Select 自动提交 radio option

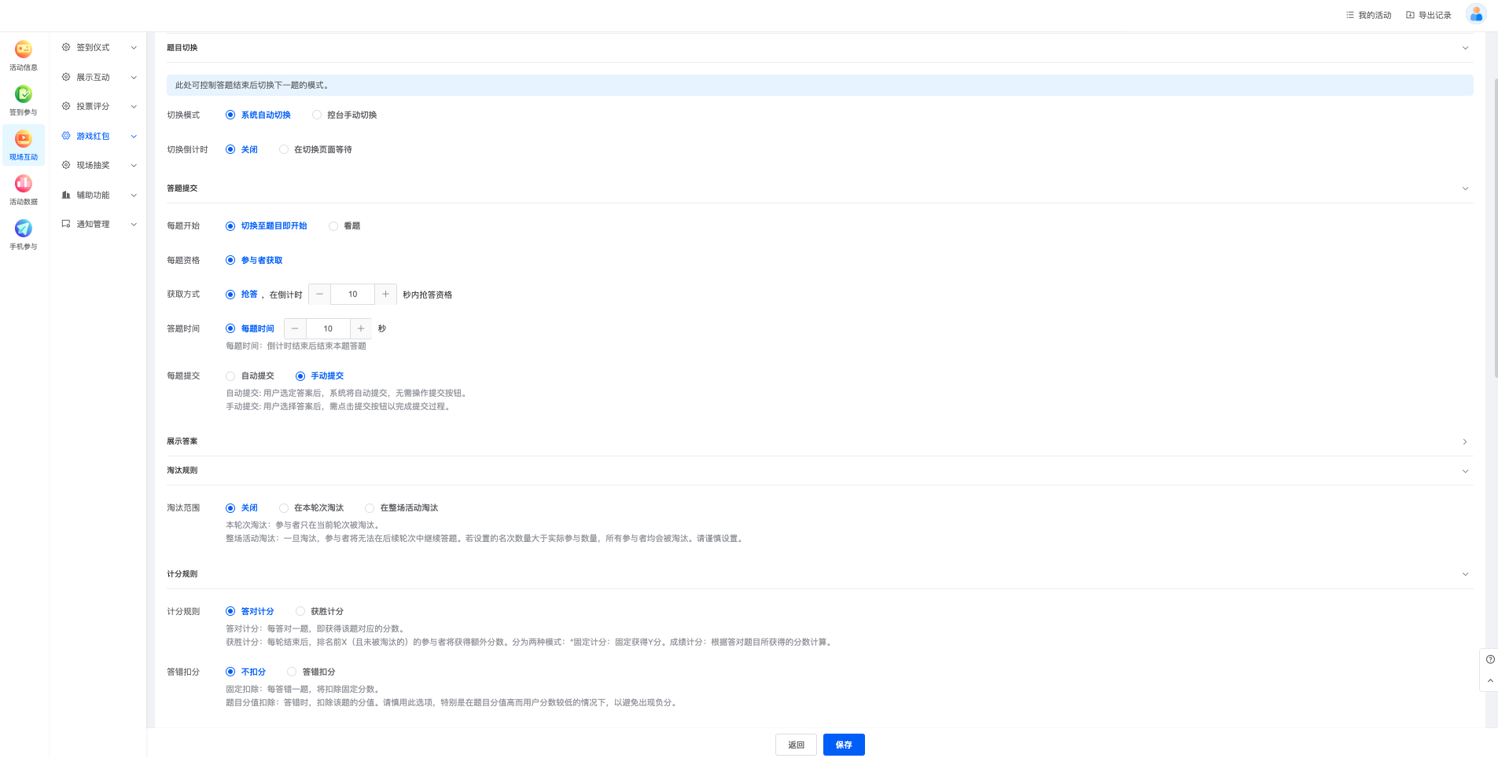coord(230,376)
